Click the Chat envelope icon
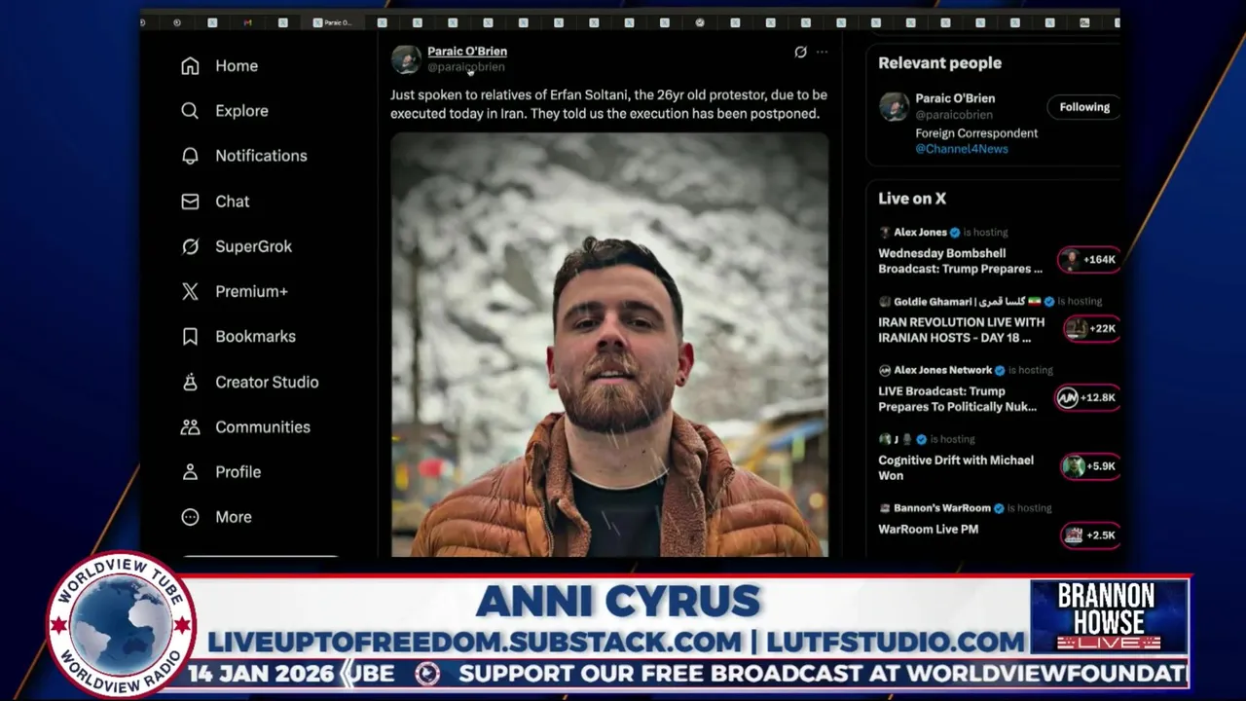The height and width of the screenshot is (701, 1246). click(190, 202)
